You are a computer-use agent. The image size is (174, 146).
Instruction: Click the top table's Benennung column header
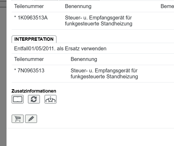pos(78,6)
